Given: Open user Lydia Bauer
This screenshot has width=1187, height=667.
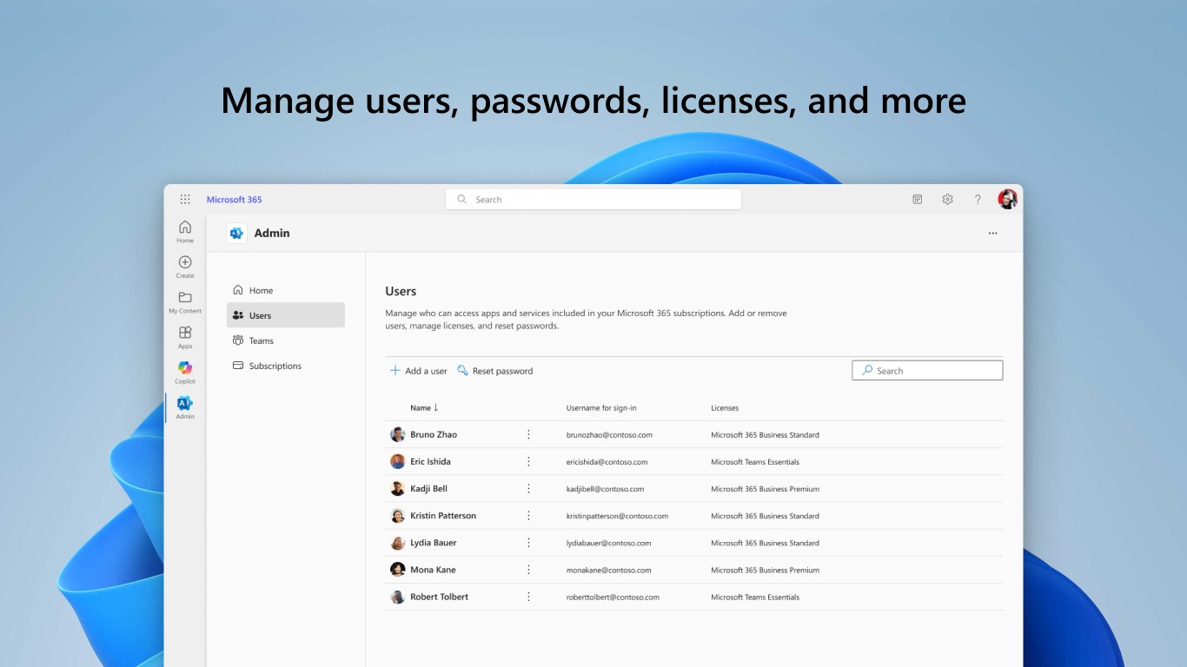Looking at the screenshot, I should (x=434, y=543).
